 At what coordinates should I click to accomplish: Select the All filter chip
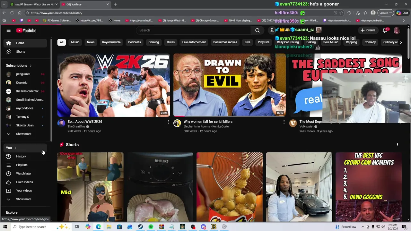[62, 42]
